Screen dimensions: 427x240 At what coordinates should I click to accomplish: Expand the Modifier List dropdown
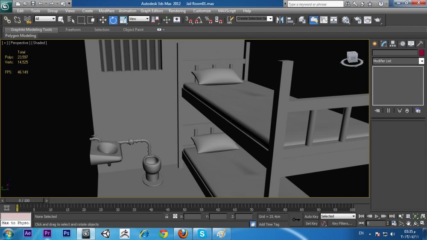point(421,61)
